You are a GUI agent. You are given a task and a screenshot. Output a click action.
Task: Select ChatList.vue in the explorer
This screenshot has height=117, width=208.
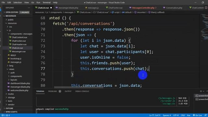pyautogui.click(x=18, y=48)
